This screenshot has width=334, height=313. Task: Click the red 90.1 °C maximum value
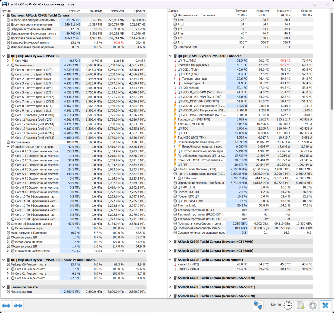285,61
